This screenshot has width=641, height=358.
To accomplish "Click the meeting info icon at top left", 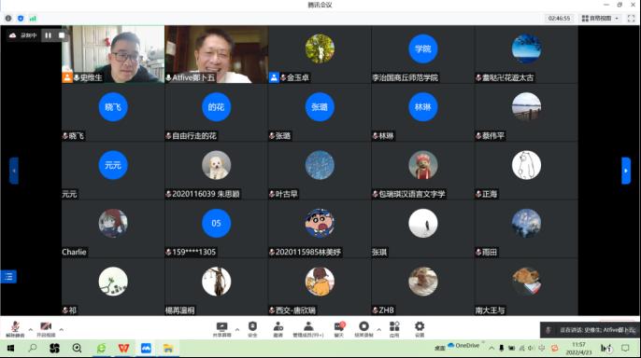I will click(8, 19).
